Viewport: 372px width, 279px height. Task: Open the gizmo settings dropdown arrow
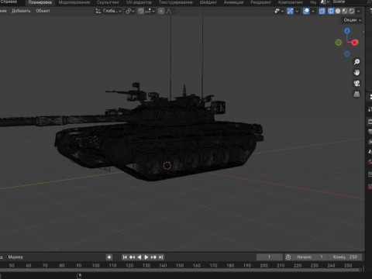(297, 11)
